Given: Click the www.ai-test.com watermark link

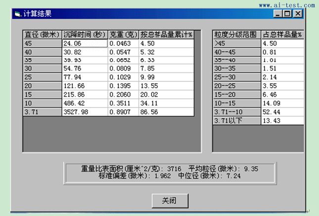Looking at the screenshot, I should pyautogui.click(x=286, y=5).
